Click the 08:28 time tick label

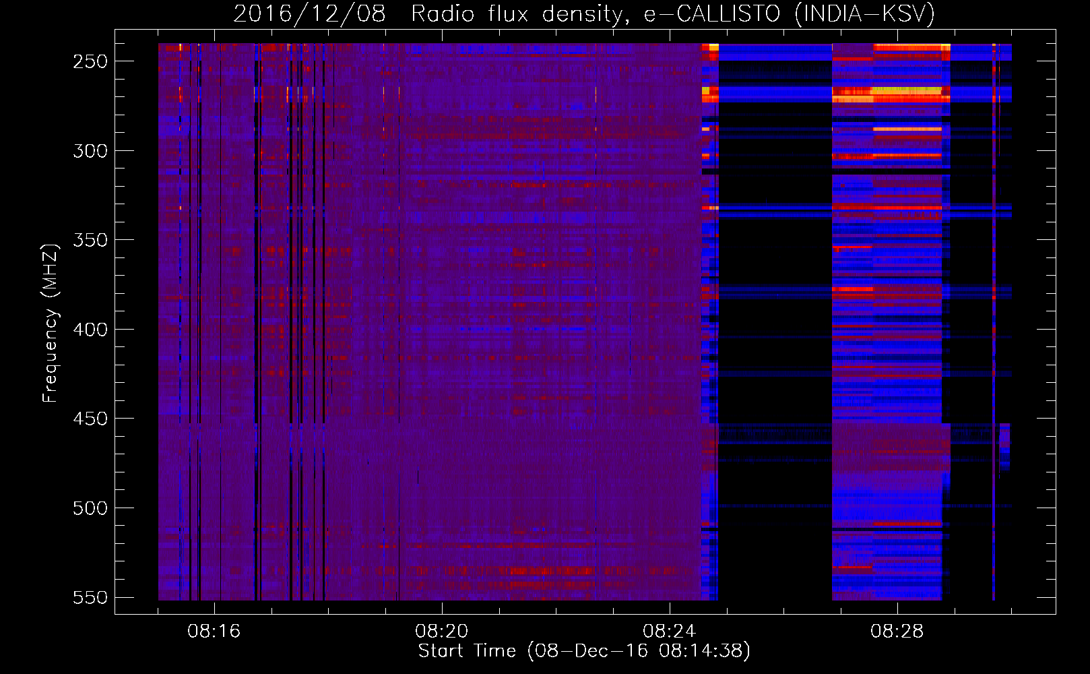coord(897,632)
